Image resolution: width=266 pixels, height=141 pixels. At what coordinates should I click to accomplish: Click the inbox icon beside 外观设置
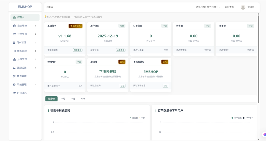14,68
